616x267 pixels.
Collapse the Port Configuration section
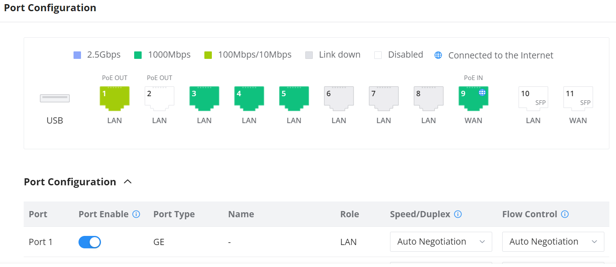pyautogui.click(x=128, y=182)
